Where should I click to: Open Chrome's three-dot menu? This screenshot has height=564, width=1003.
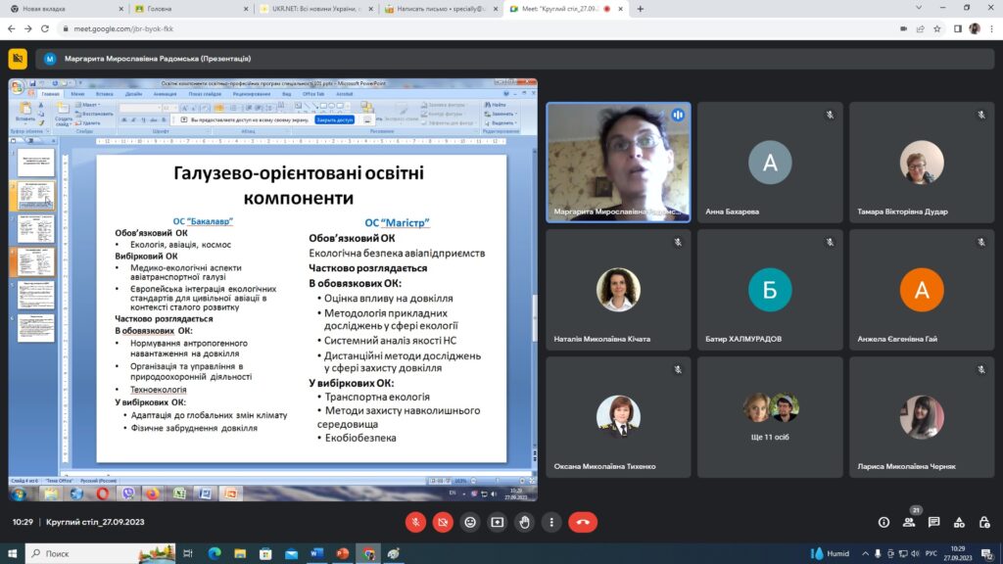991,28
